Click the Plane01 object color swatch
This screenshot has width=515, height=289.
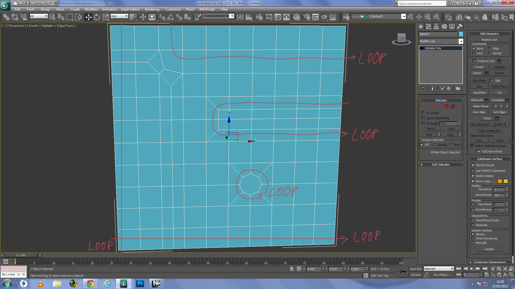point(461,34)
